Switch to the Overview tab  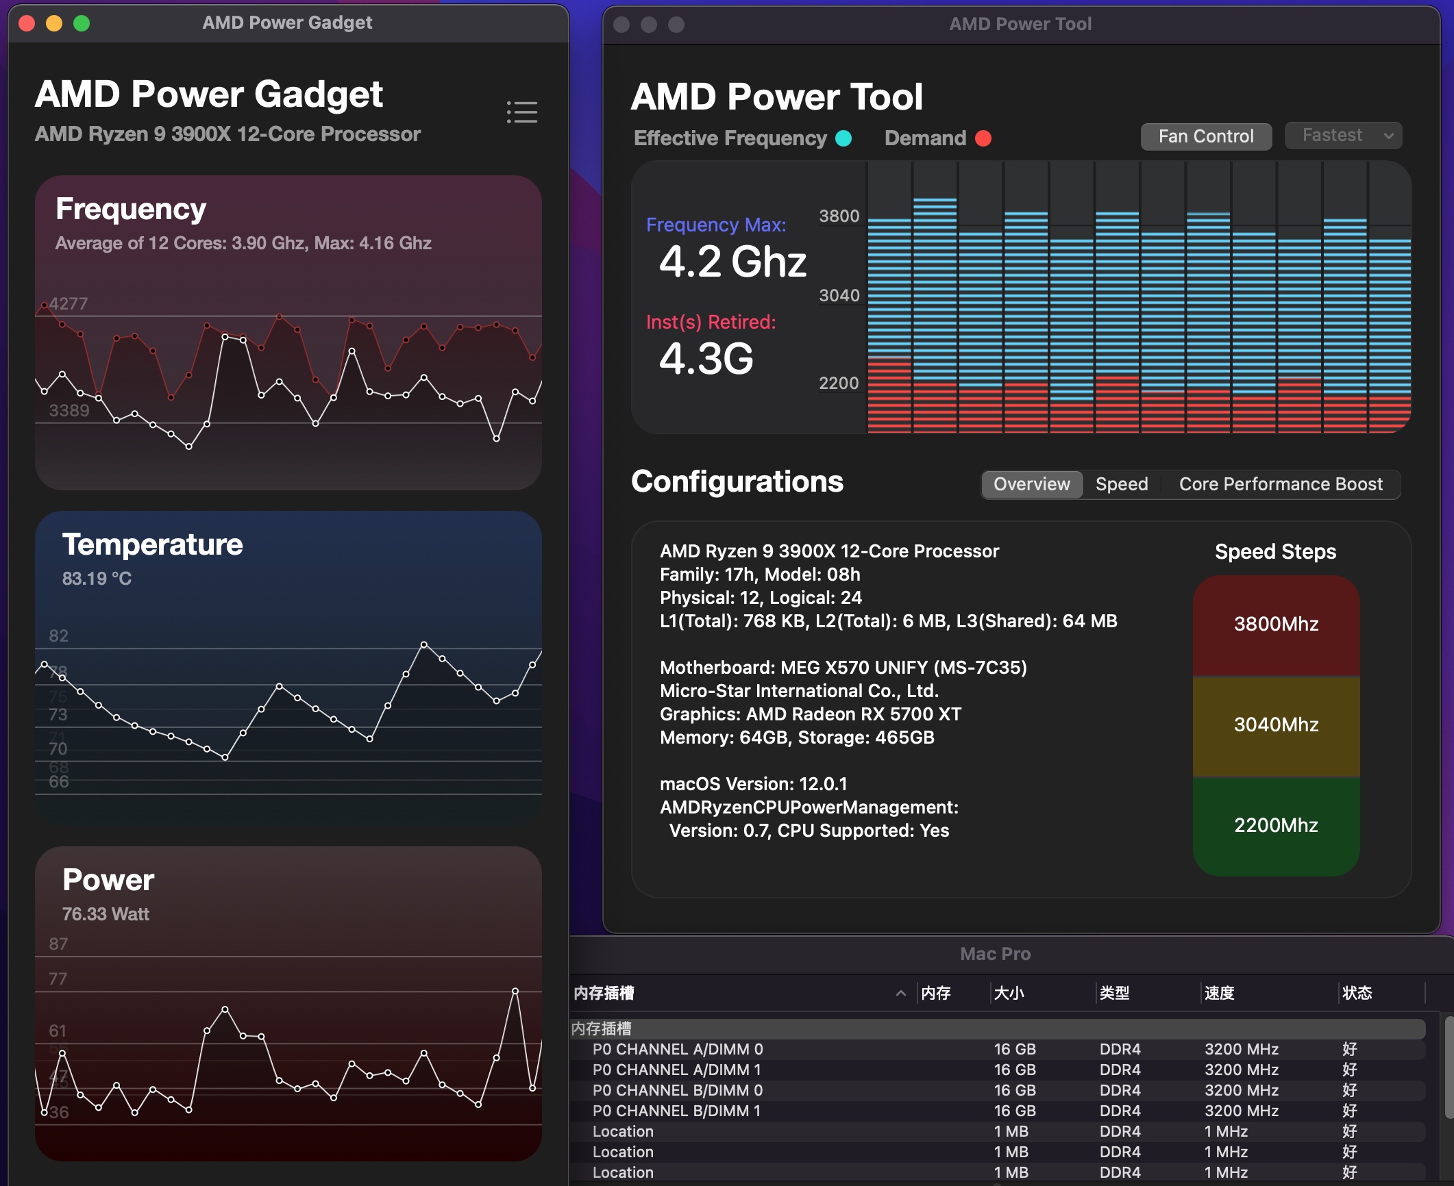click(1031, 484)
